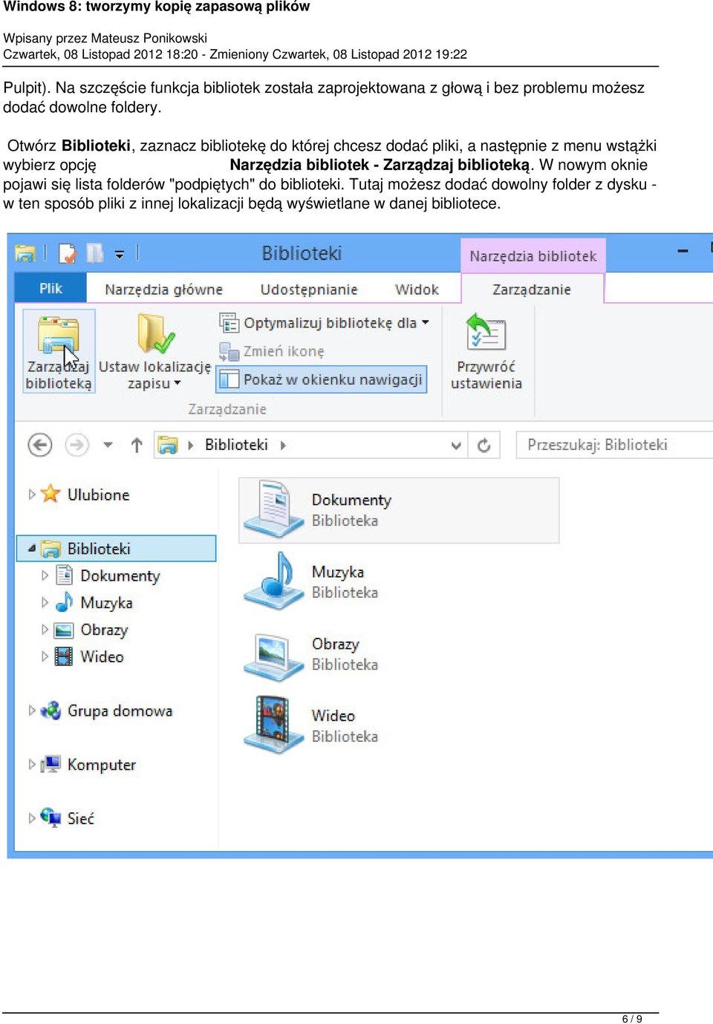The height and width of the screenshot is (1024, 713).
Task: Click the Refresh button in address bar
Action: click(484, 445)
